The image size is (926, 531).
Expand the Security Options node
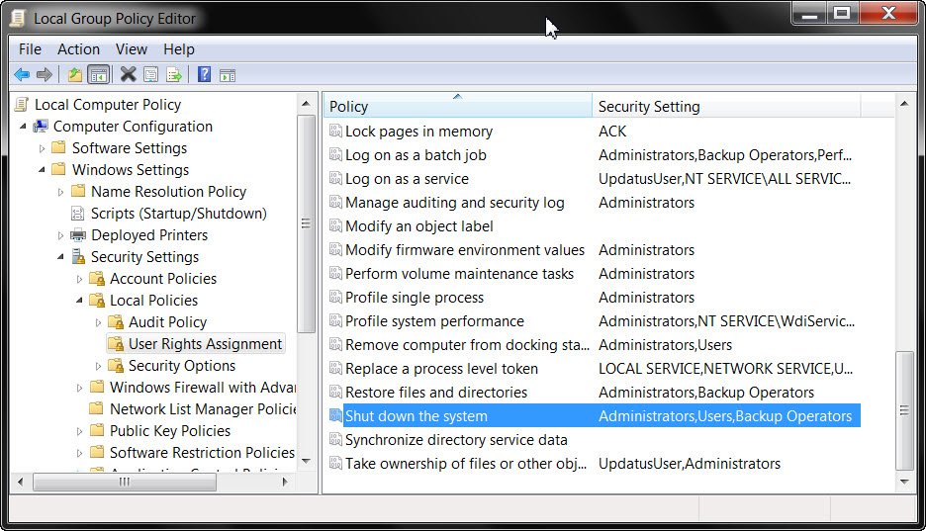[99, 367]
